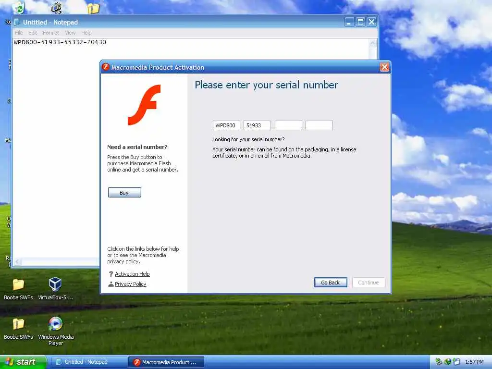Image resolution: width=492 pixels, height=369 pixels.
Task: Close the Macromedia Product Activation dialog
Action: 384,67
